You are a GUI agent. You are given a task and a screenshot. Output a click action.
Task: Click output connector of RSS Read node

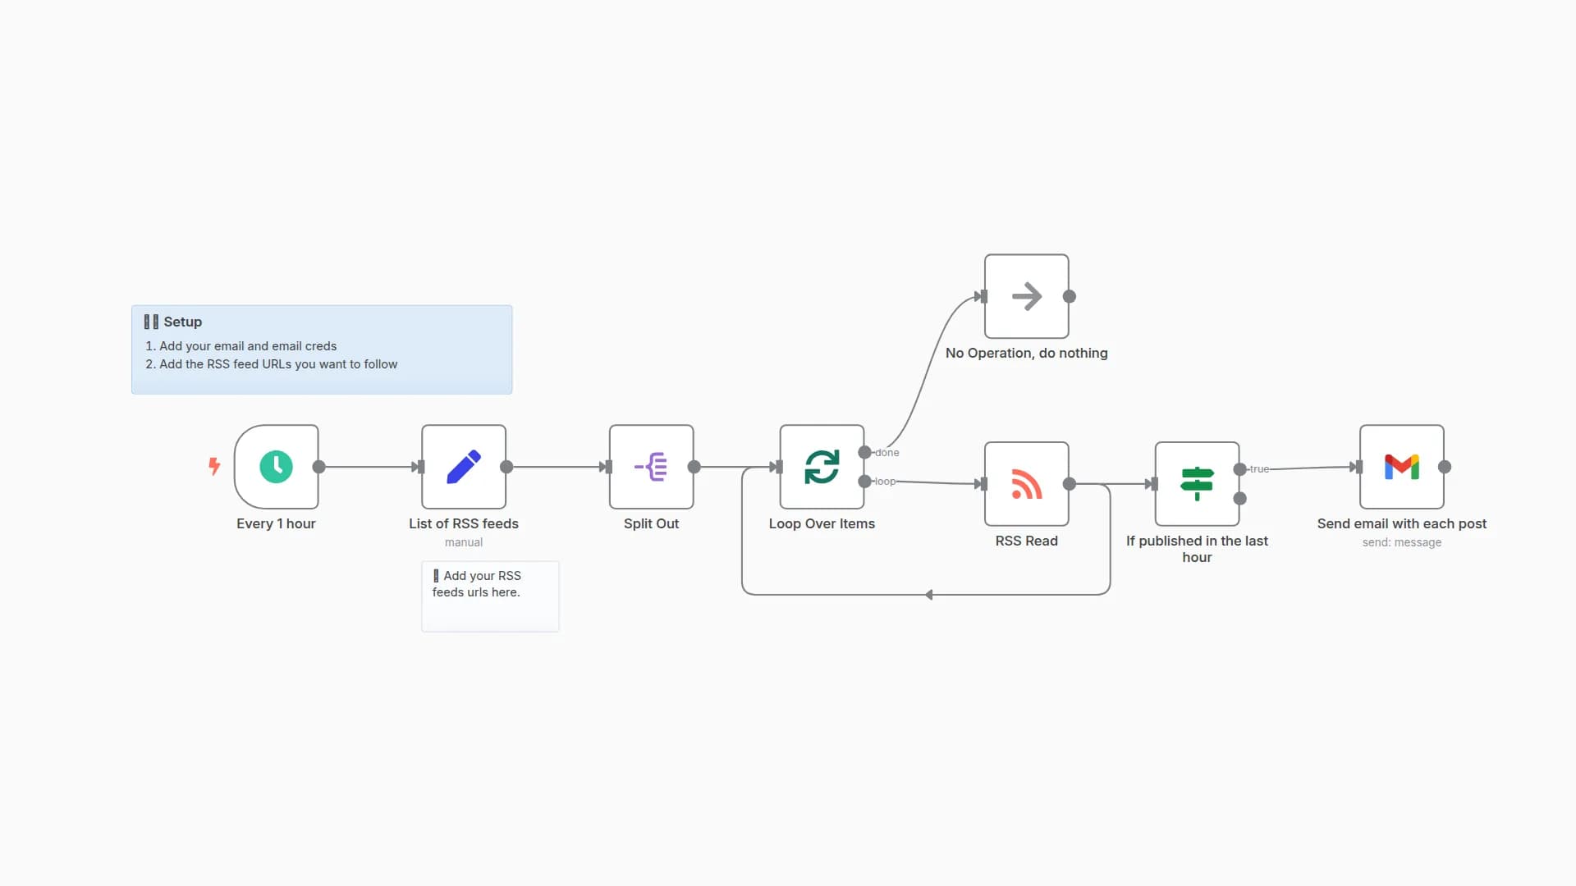click(x=1070, y=484)
